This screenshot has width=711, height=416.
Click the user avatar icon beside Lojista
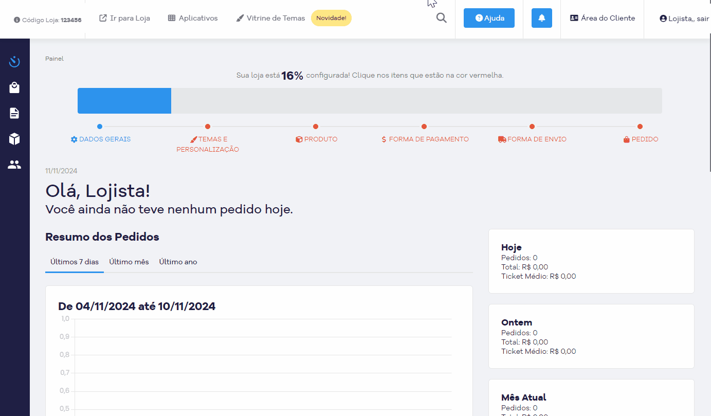click(663, 19)
